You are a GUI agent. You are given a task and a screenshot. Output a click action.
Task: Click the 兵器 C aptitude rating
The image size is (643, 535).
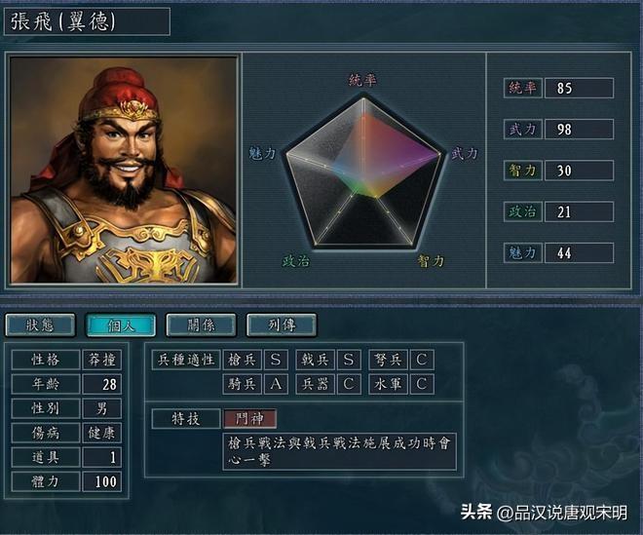(x=349, y=384)
